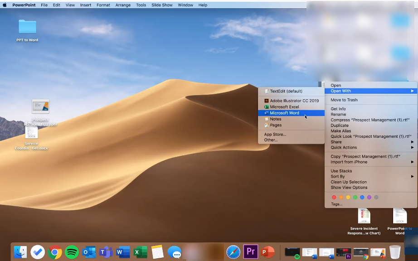Open the Apple menu

click(5, 5)
